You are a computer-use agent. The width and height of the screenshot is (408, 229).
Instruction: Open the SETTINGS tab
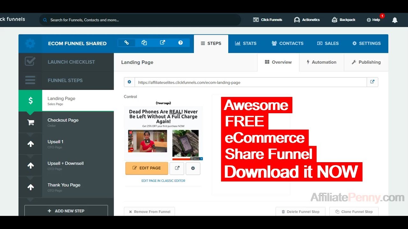[x=367, y=43]
